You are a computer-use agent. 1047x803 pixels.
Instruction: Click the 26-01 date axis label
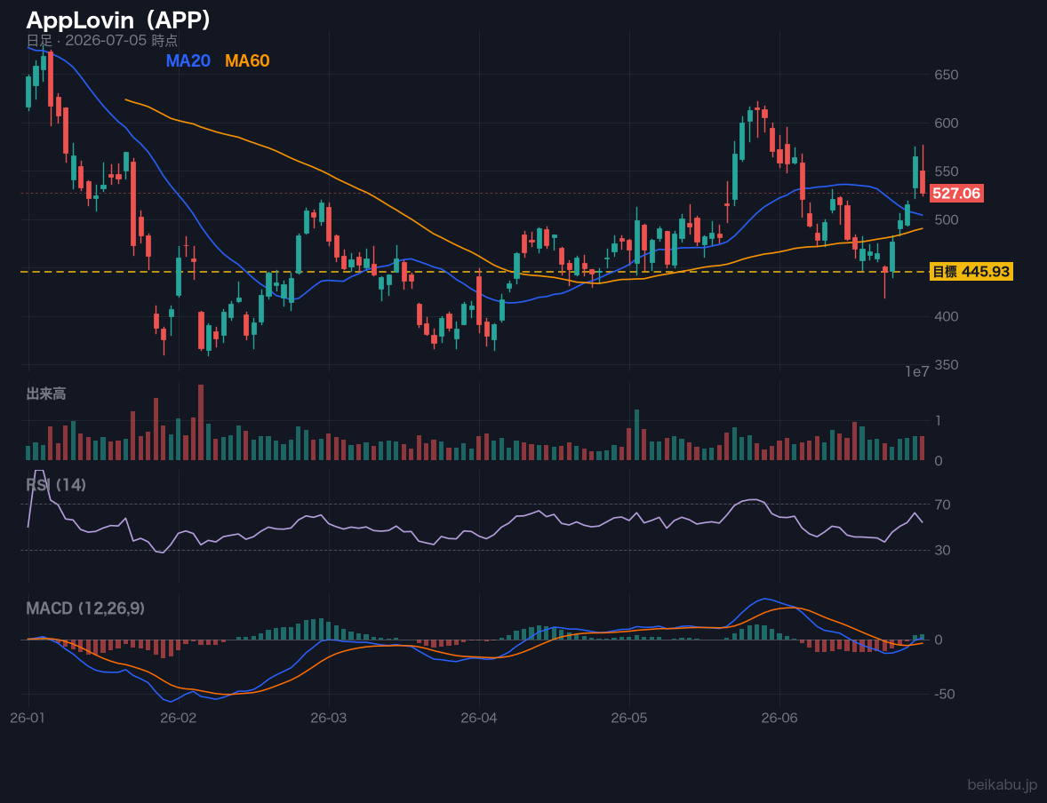pyautogui.click(x=28, y=719)
